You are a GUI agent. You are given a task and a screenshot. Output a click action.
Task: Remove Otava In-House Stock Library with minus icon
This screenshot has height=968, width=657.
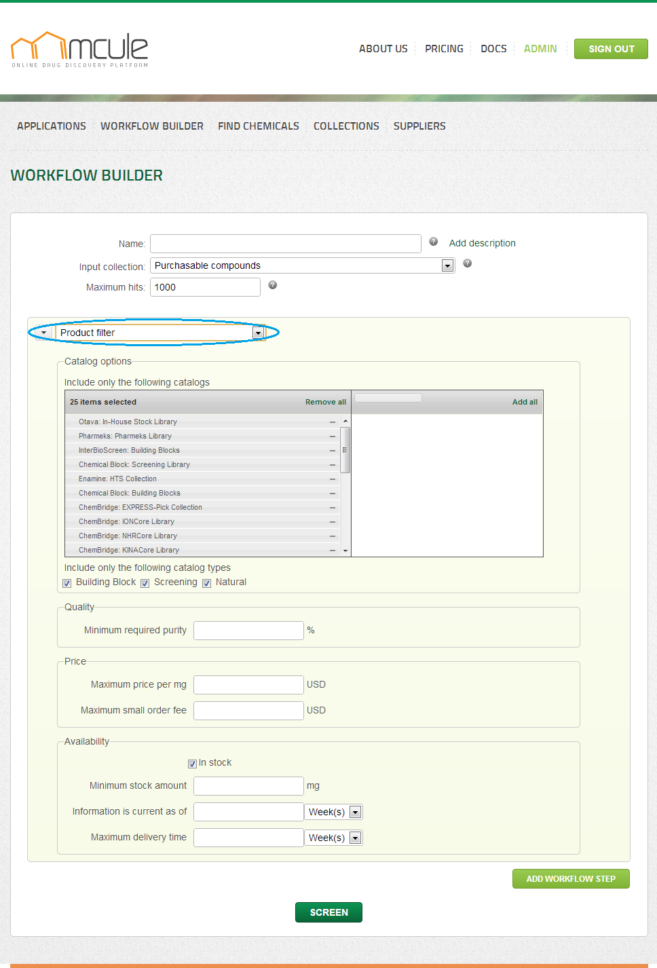[333, 422]
